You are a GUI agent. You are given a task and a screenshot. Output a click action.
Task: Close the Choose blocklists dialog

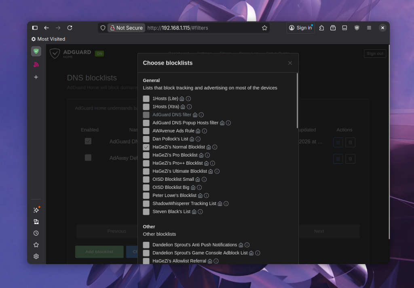(290, 63)
